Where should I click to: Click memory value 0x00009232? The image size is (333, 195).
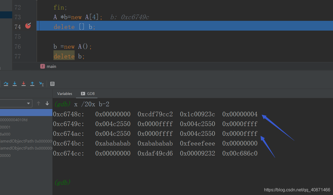pos(198,153)
